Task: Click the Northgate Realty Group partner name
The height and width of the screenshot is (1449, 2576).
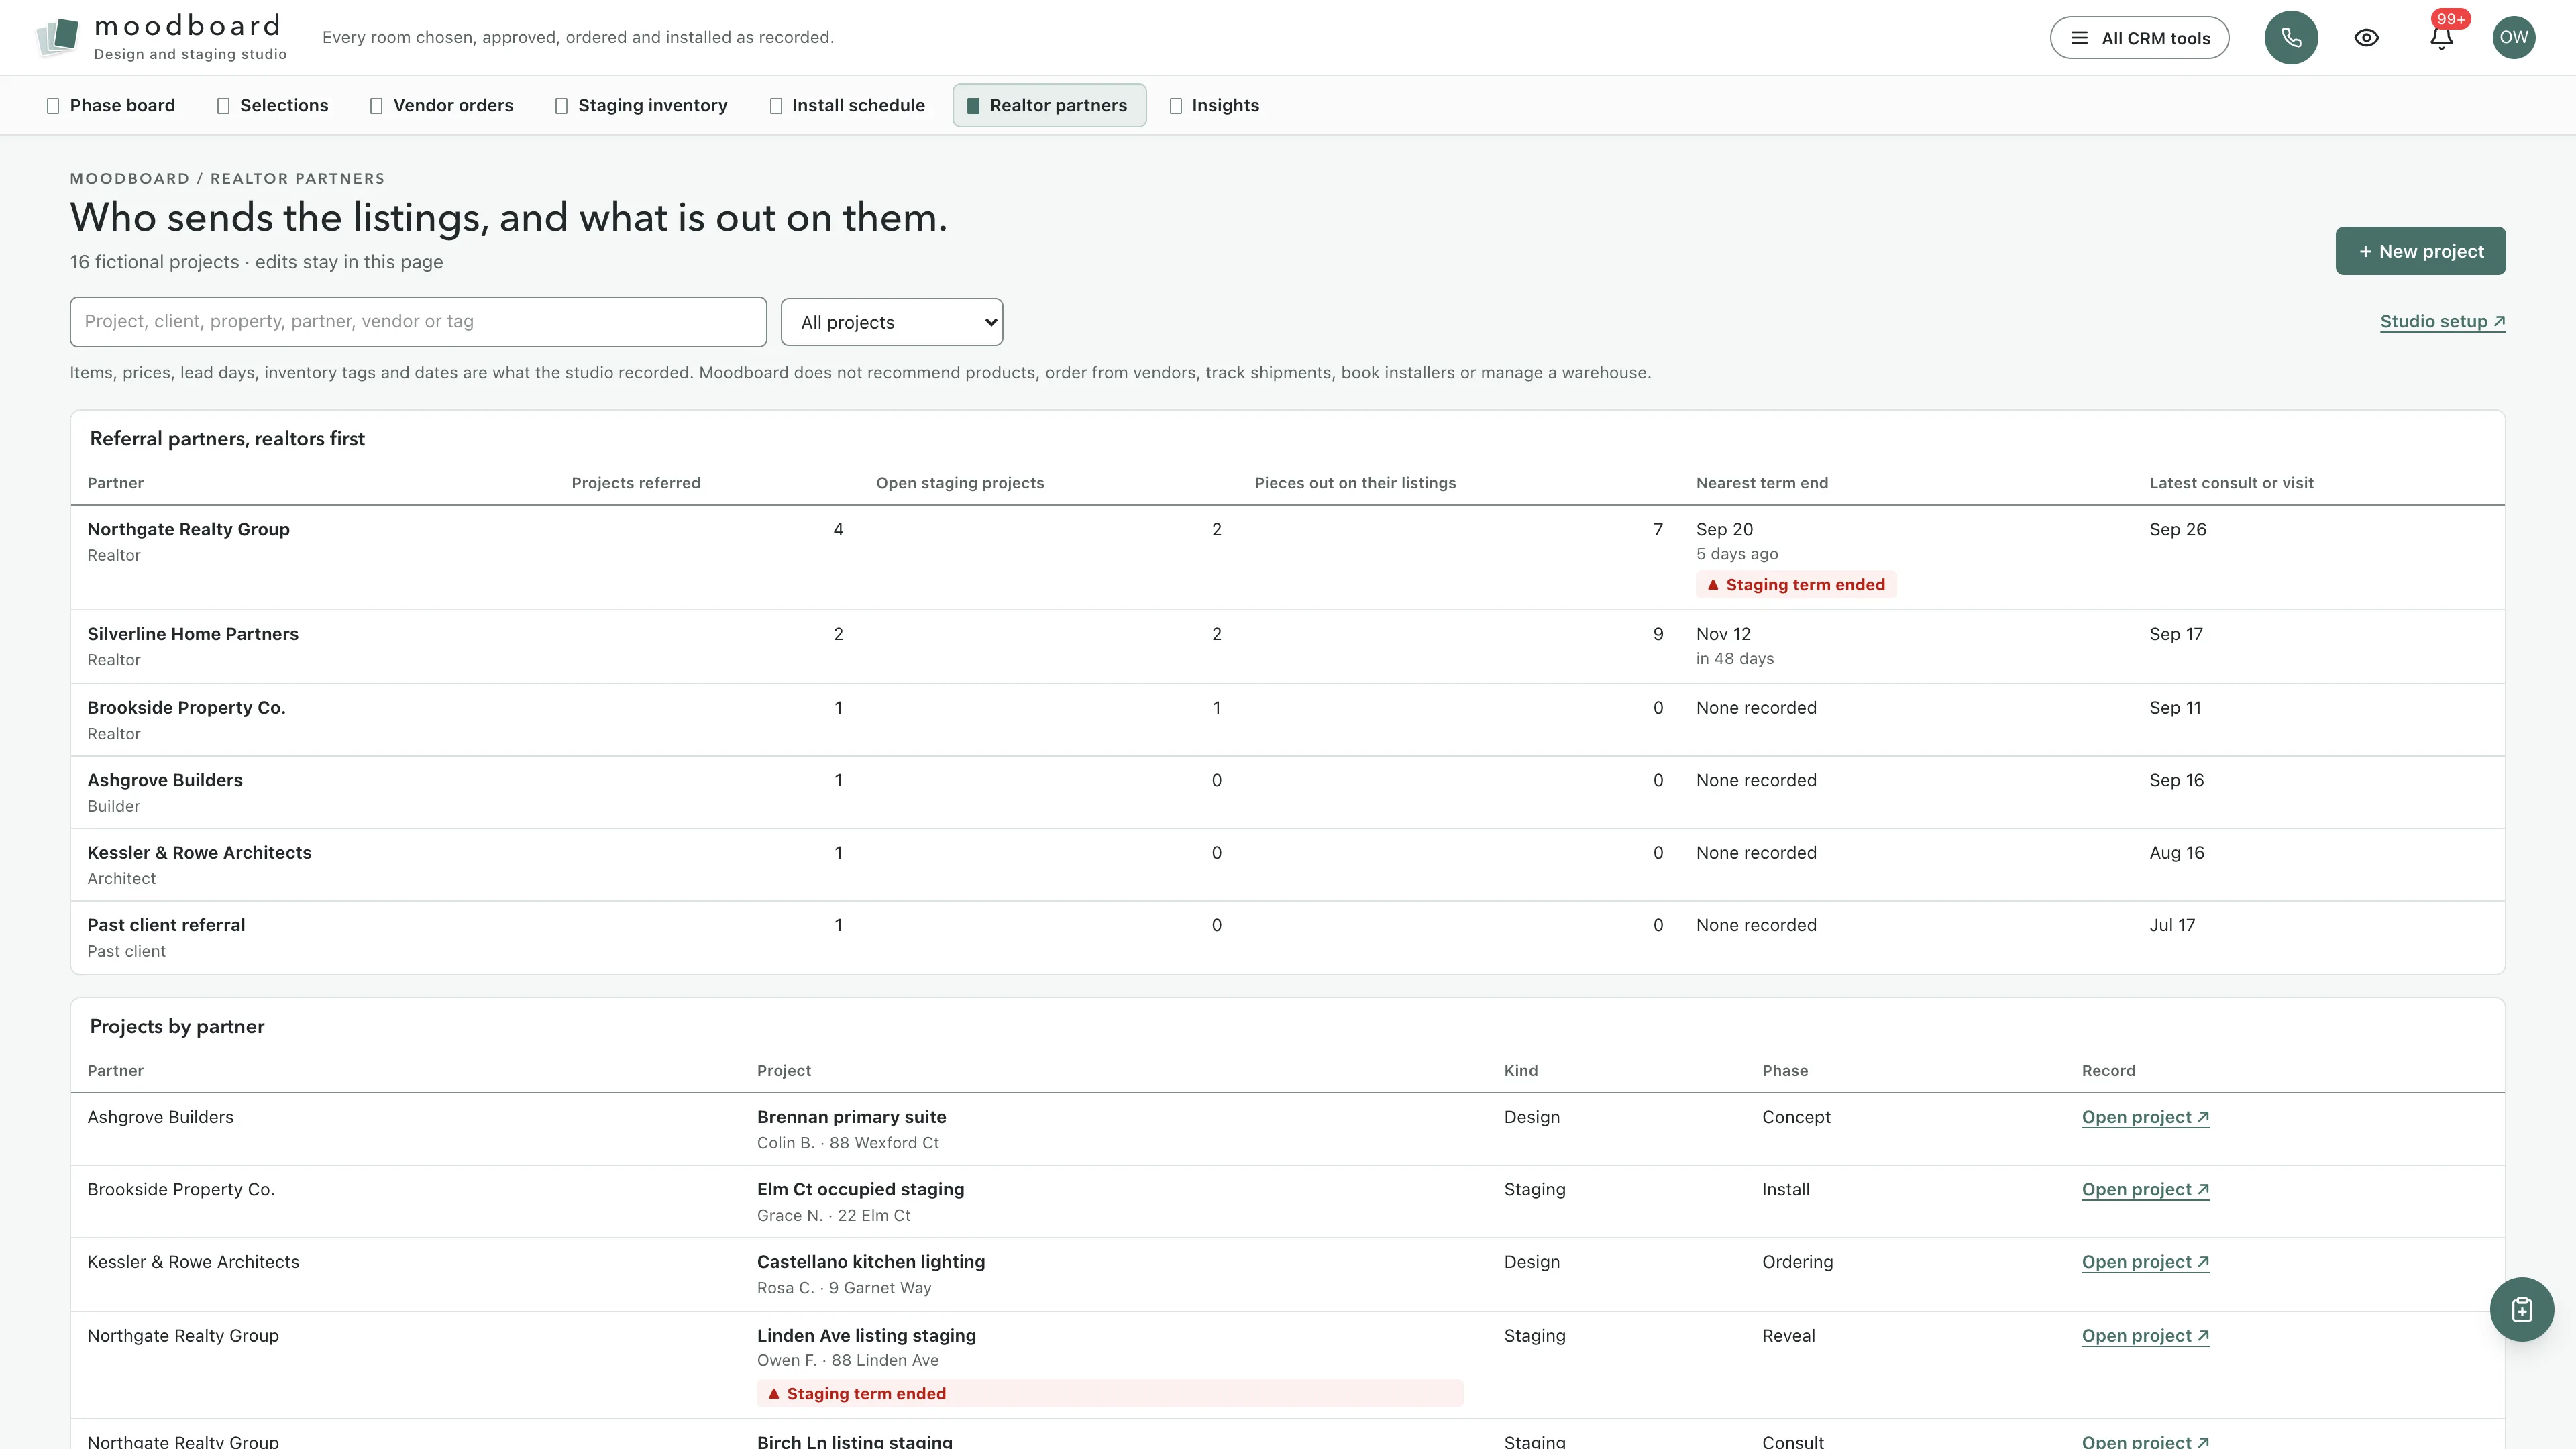Action: [x=188, y=529]
